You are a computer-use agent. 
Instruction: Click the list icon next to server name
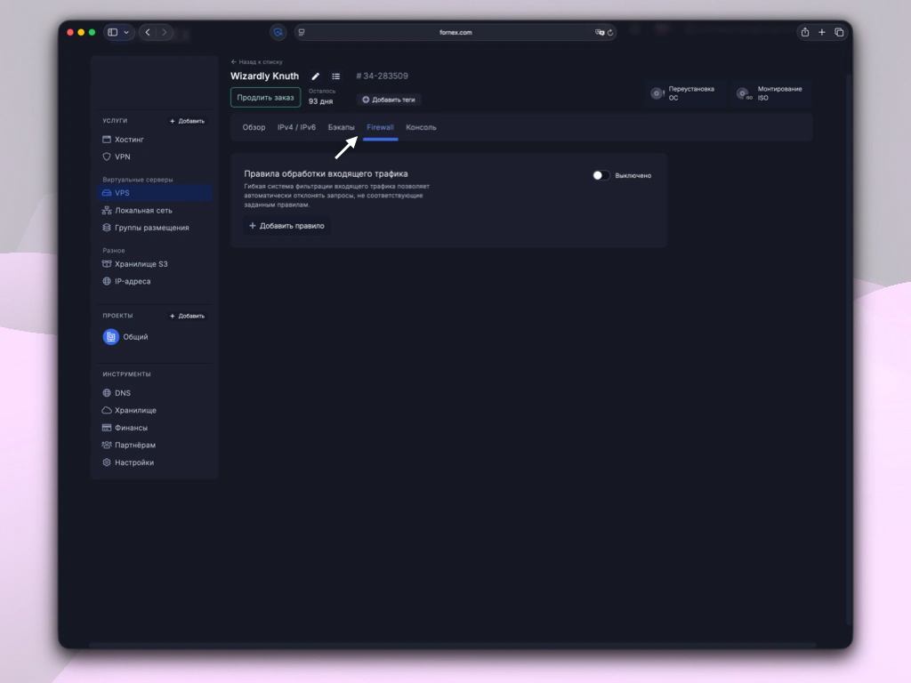(336, 76)
